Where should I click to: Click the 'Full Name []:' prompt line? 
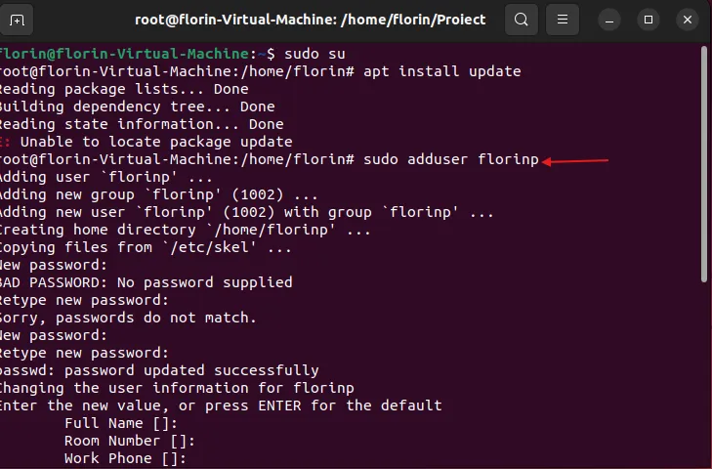tap(120, 423)
